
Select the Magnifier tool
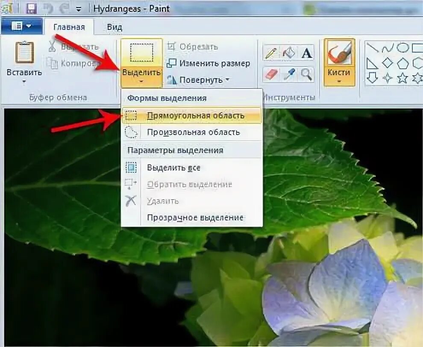[306, 74]
